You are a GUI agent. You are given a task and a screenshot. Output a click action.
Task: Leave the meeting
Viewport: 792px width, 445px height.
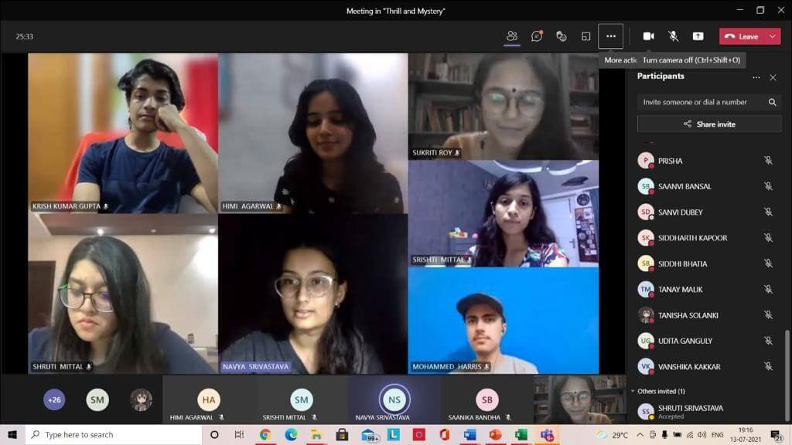tap(741, 36)
